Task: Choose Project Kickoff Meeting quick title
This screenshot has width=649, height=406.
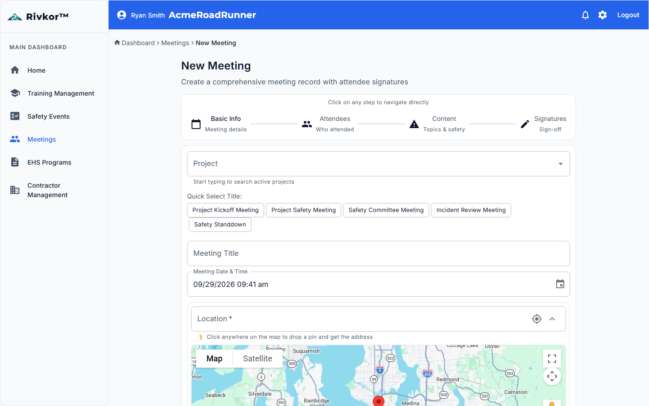Action: coord(225,210)
